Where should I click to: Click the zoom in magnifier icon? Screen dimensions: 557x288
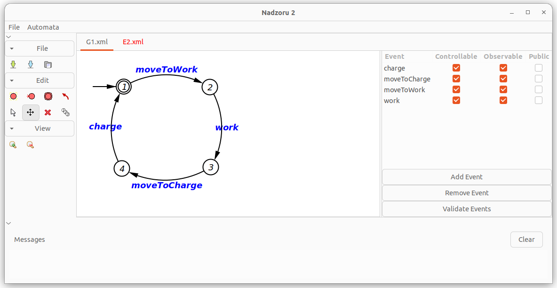[13, 145]
